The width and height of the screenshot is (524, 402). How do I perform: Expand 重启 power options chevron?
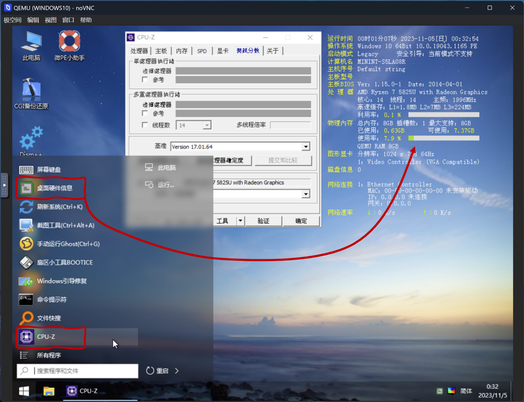click(177, 371)
